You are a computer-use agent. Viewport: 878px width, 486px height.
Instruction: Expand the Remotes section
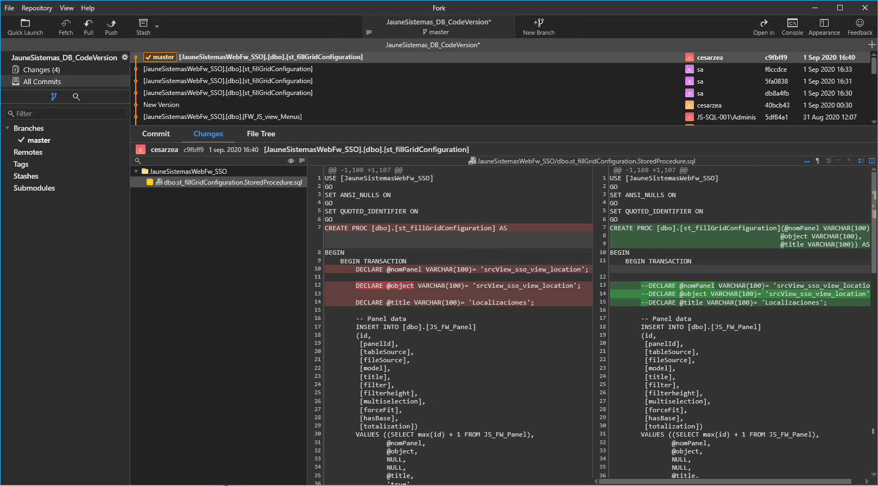point(28,152)
